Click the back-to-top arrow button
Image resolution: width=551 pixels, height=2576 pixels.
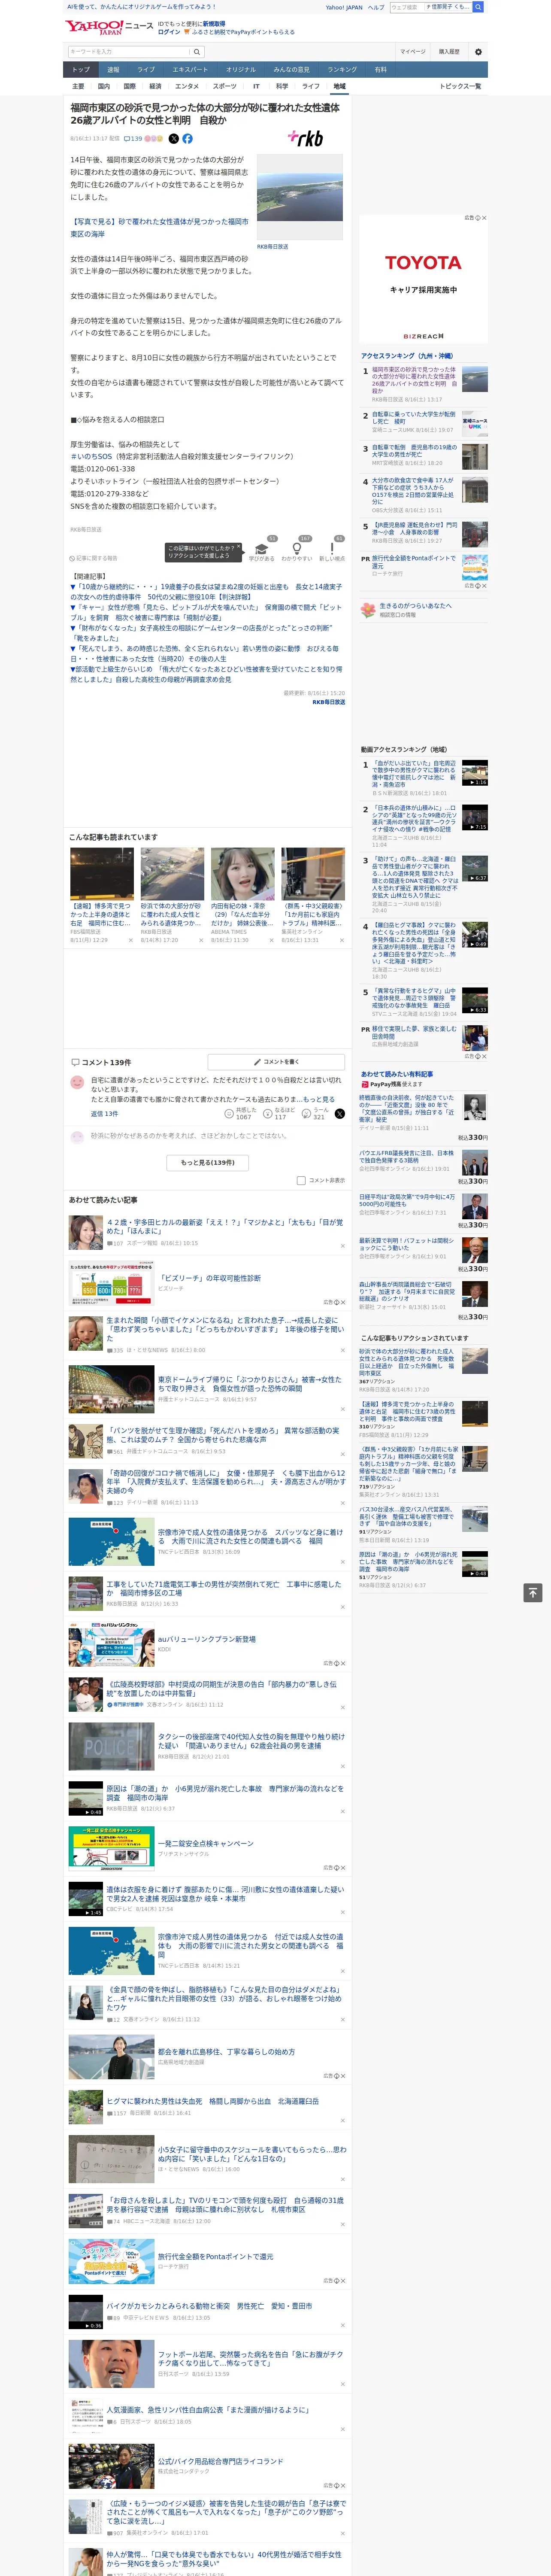(533, 1592)
